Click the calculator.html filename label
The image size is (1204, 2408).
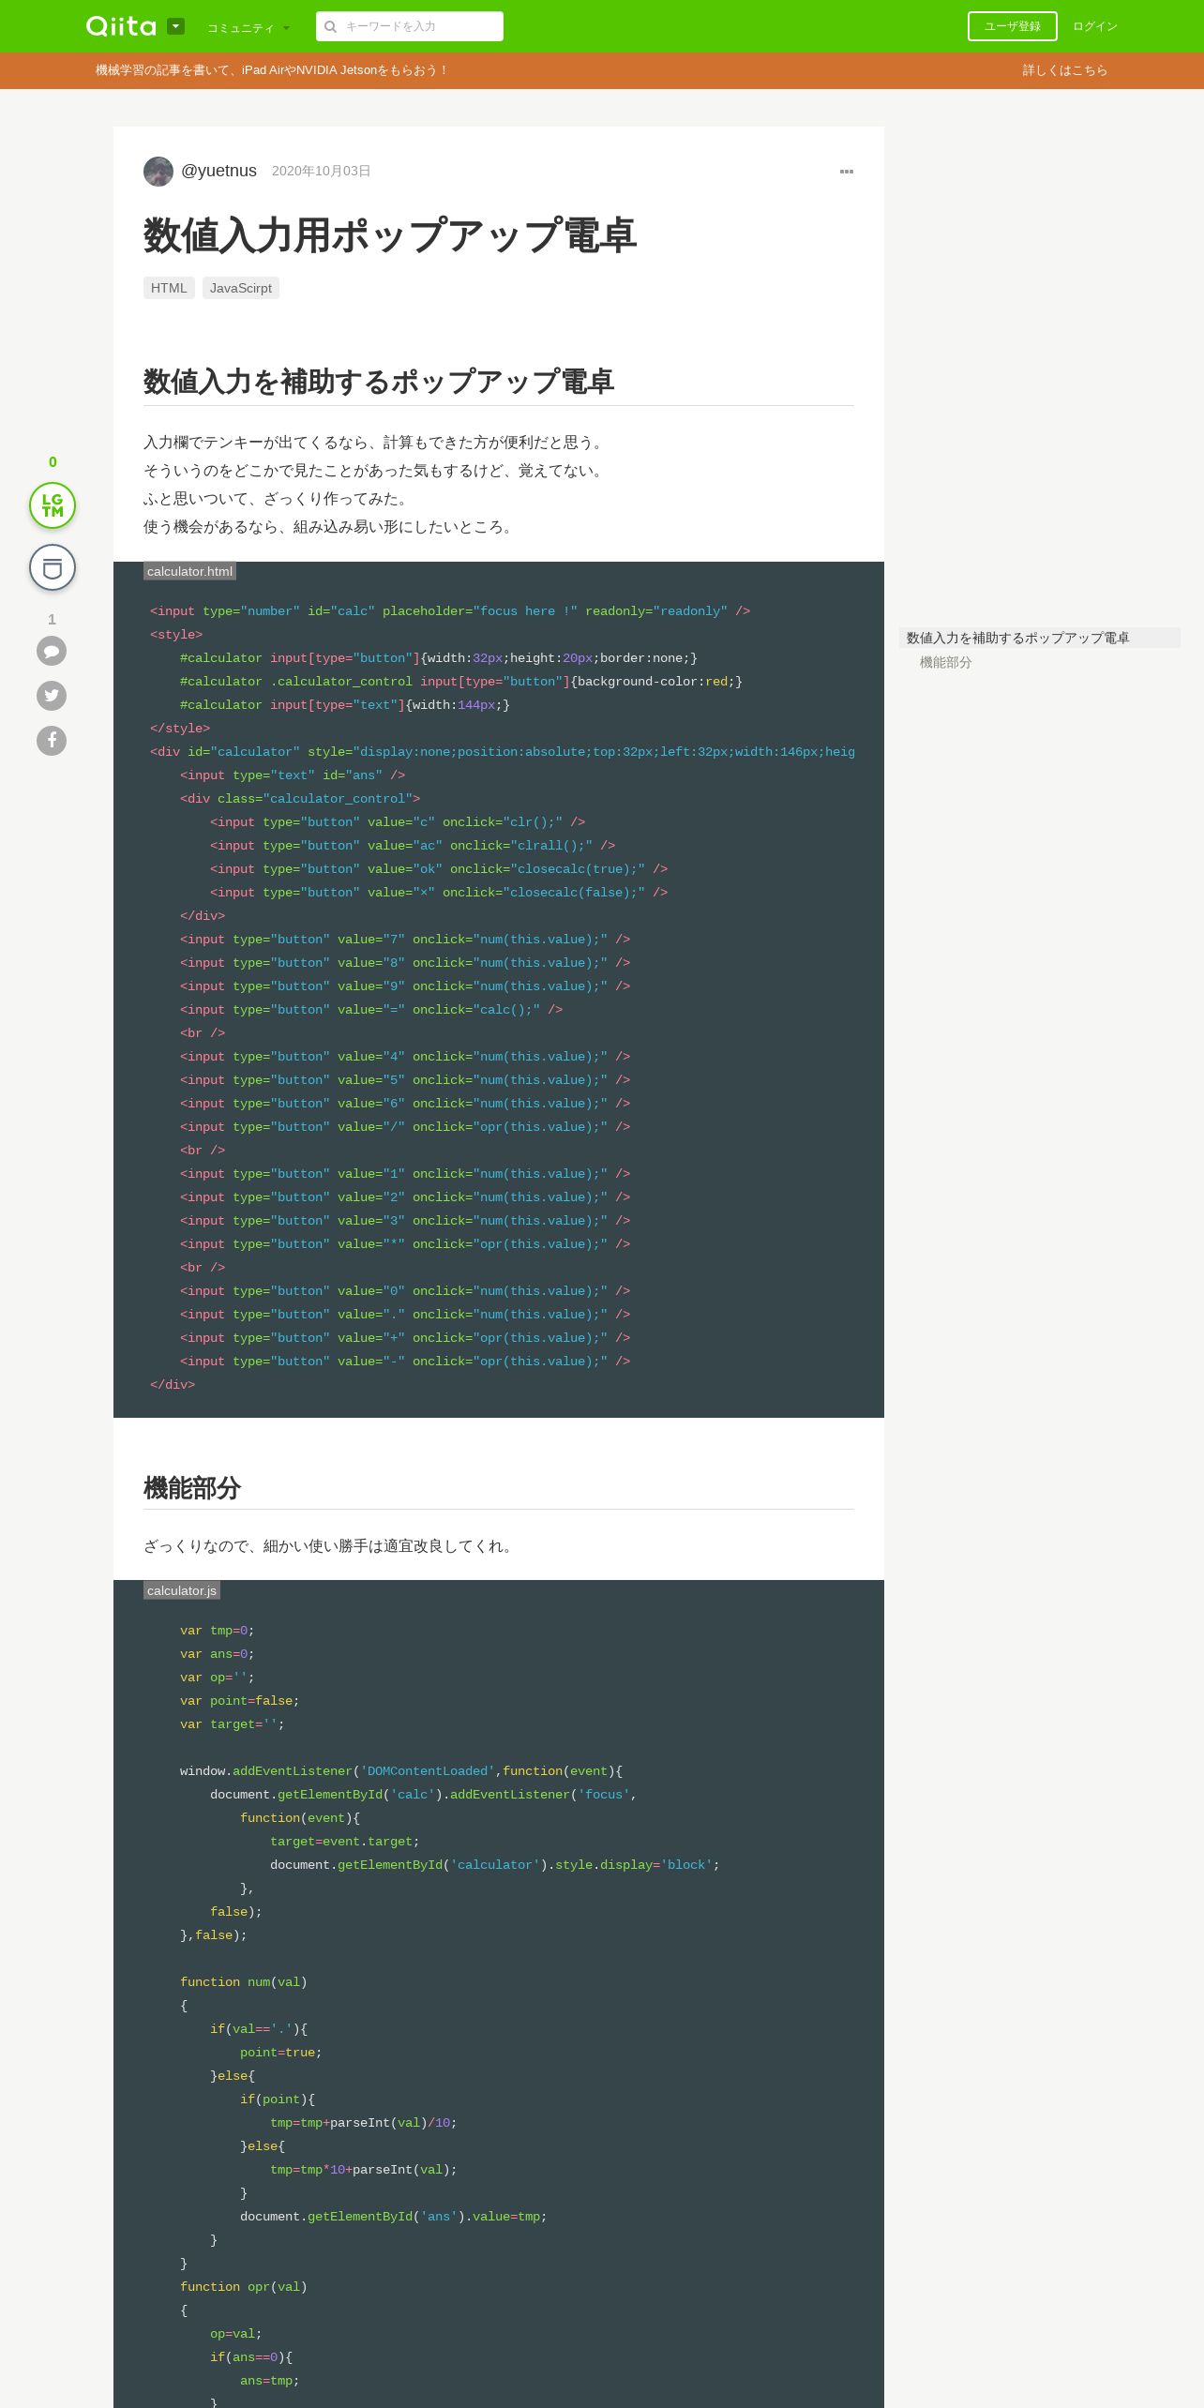(189, 571)
